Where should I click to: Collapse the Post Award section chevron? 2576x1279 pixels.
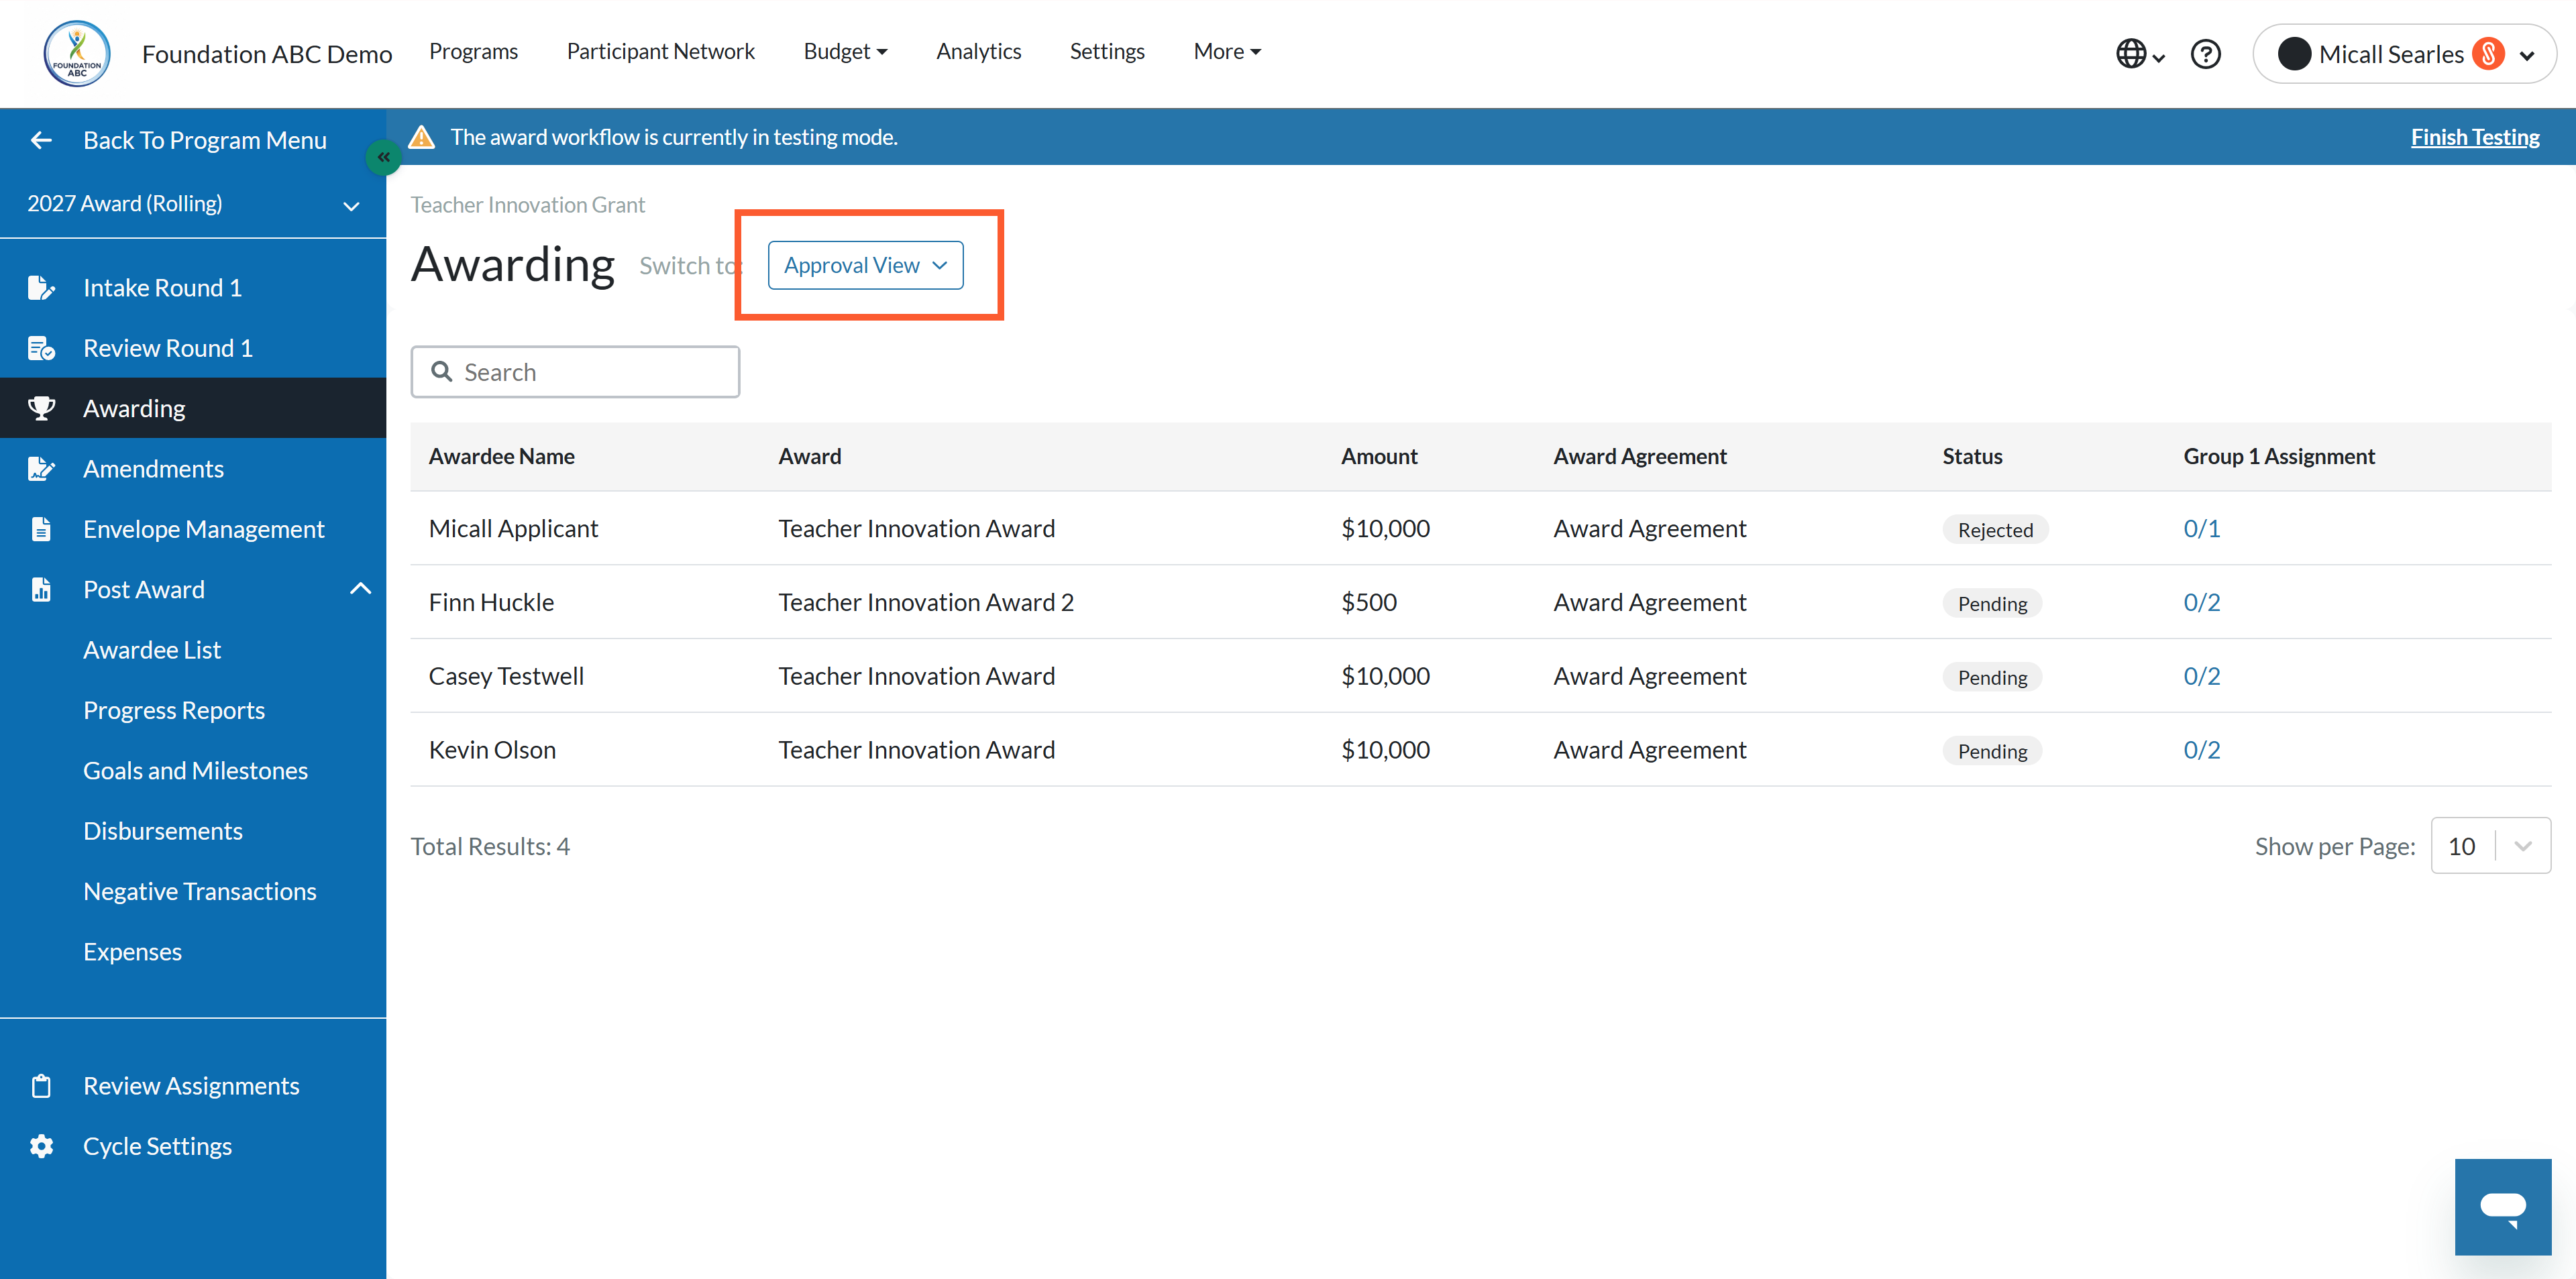(360, 589)
